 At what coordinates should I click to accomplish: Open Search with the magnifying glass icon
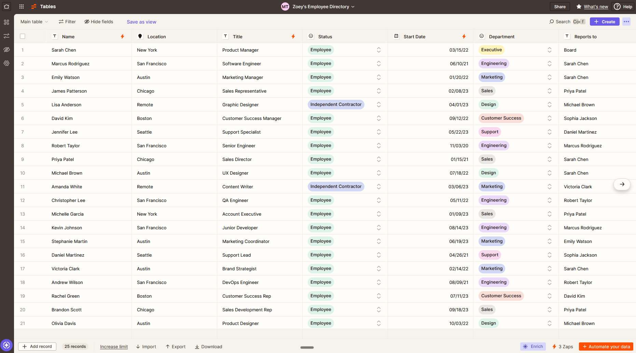click(x=552, y=22)
